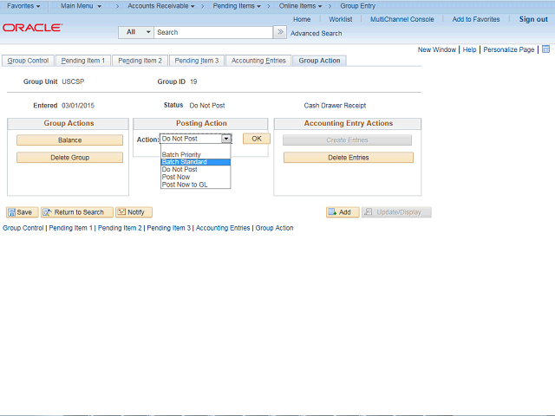Switch to the Pending Item 3 tab
Image resolution: width=555 pixels, height=416 pixels.
197,61
